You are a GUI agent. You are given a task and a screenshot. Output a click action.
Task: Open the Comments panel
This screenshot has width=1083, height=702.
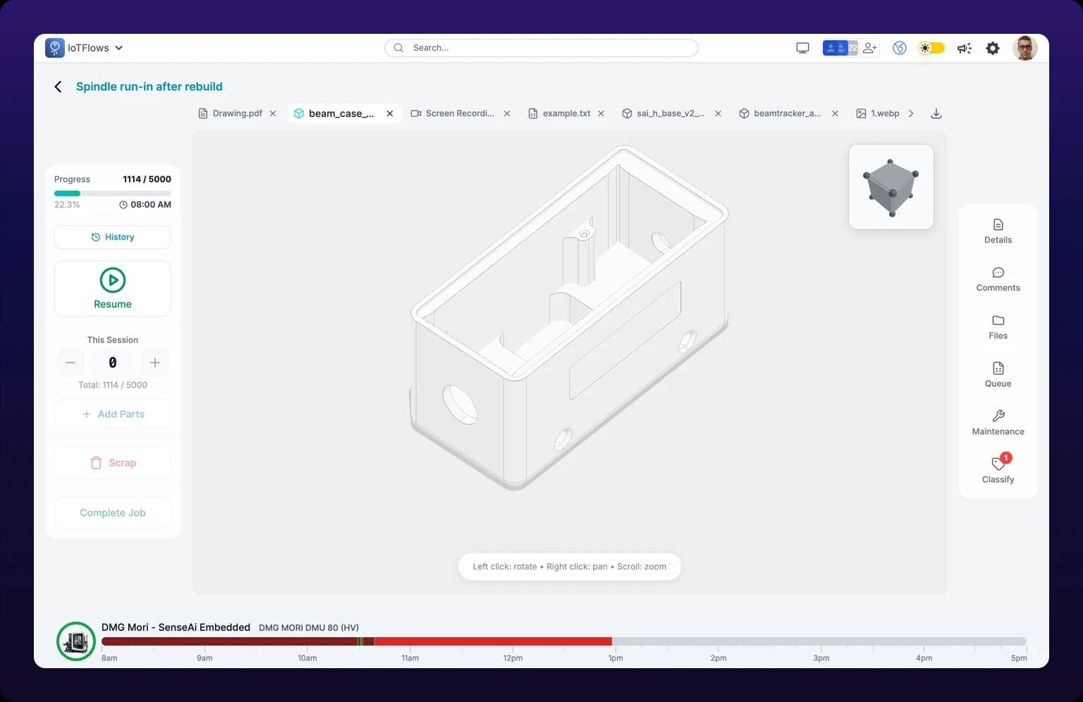[998, 279]
